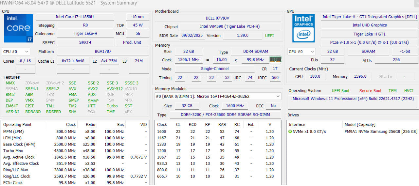Click the Turbo feature label
The width and height of the screenshot is (419, 186).
tap(112, 106)
